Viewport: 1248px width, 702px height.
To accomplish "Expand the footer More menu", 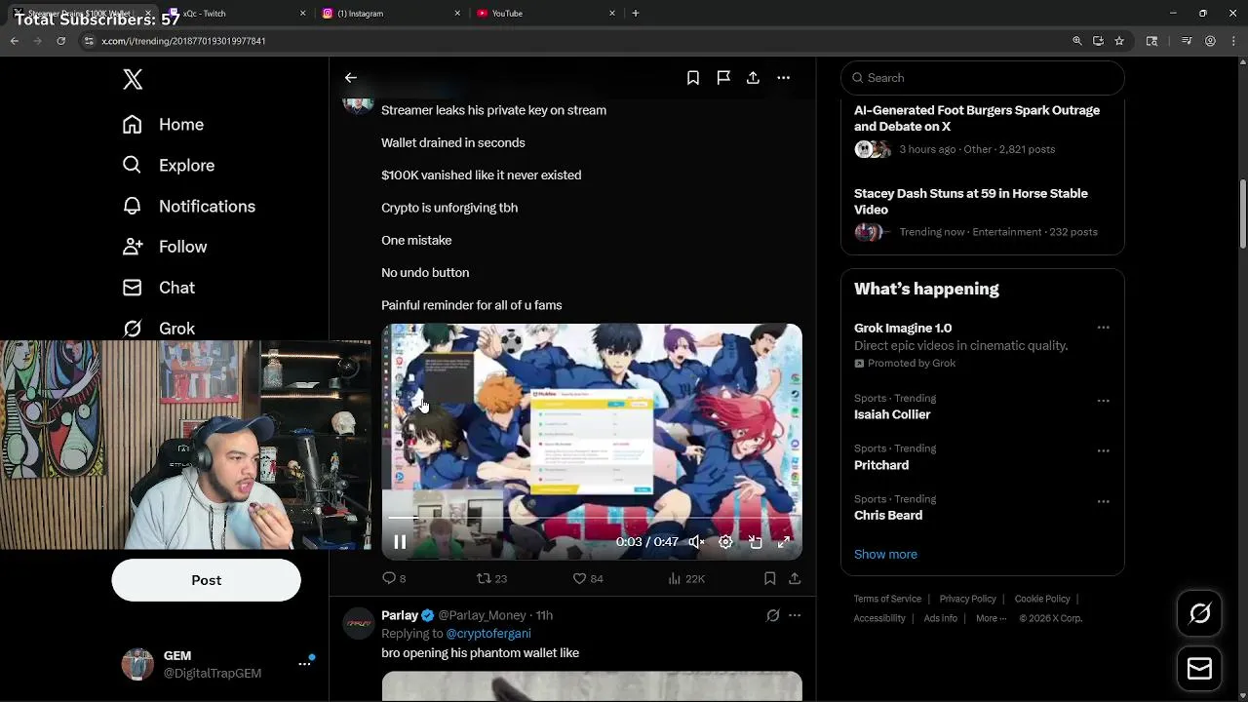I will click(991, 618).
